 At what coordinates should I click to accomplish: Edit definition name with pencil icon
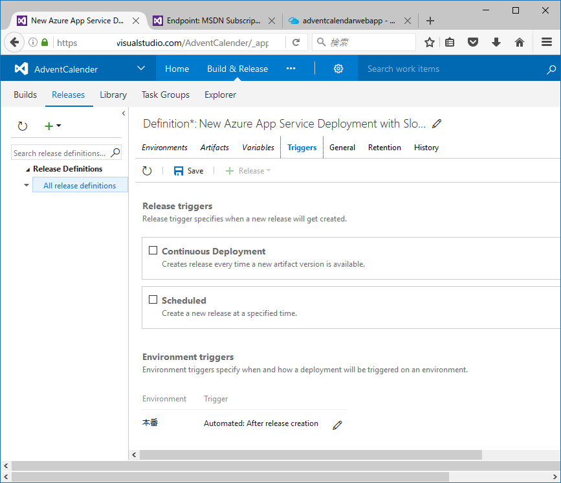437,124
